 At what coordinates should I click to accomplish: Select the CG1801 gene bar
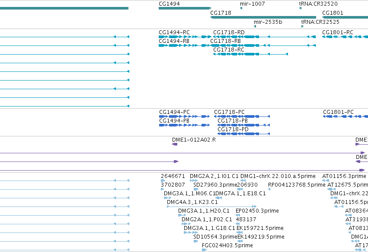(345, 17)
